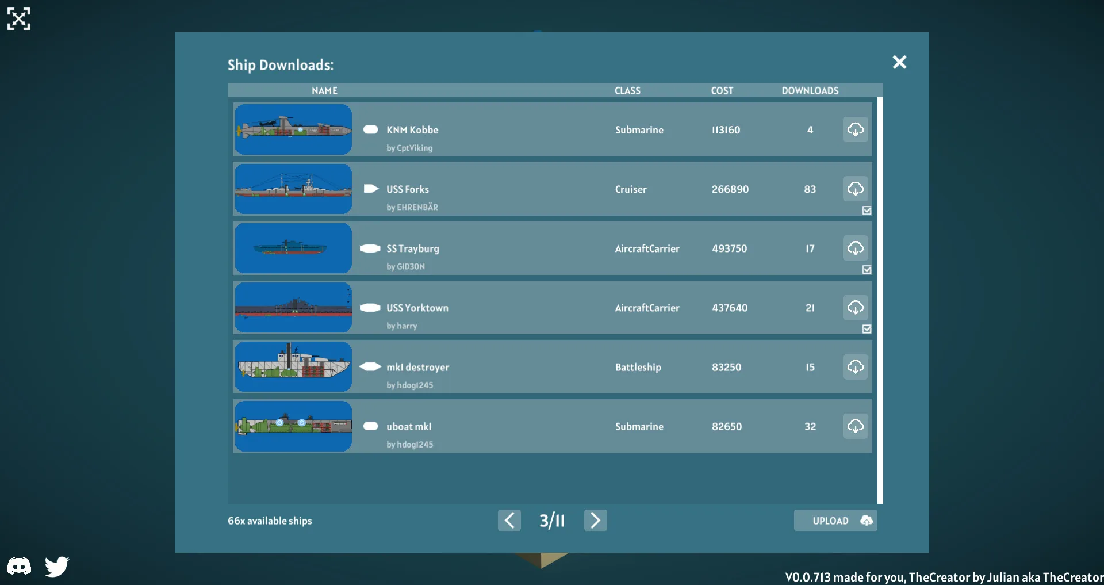
Task: Click the Cruiser class cell
Action: (631, 189)
